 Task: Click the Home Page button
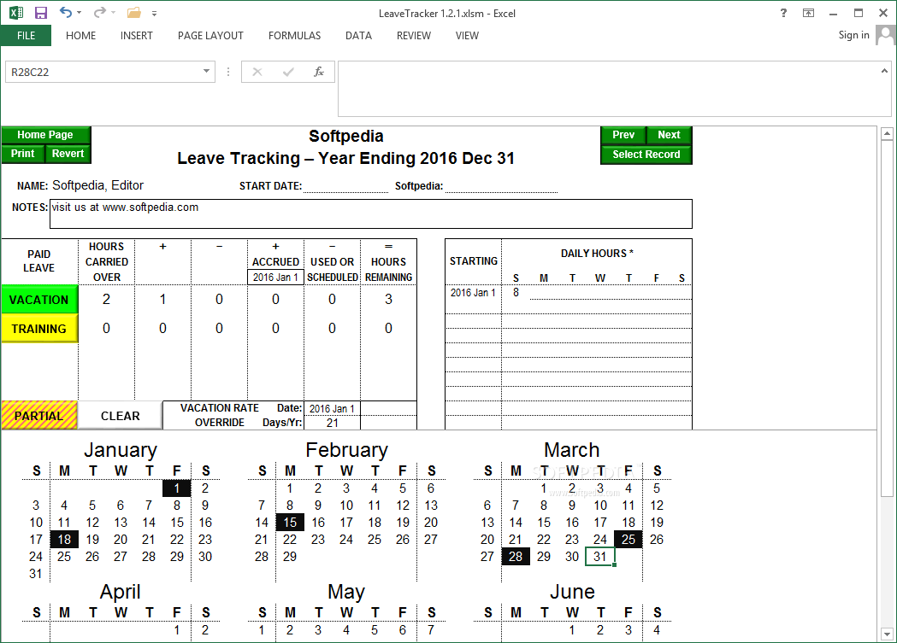tap(45, 135)
